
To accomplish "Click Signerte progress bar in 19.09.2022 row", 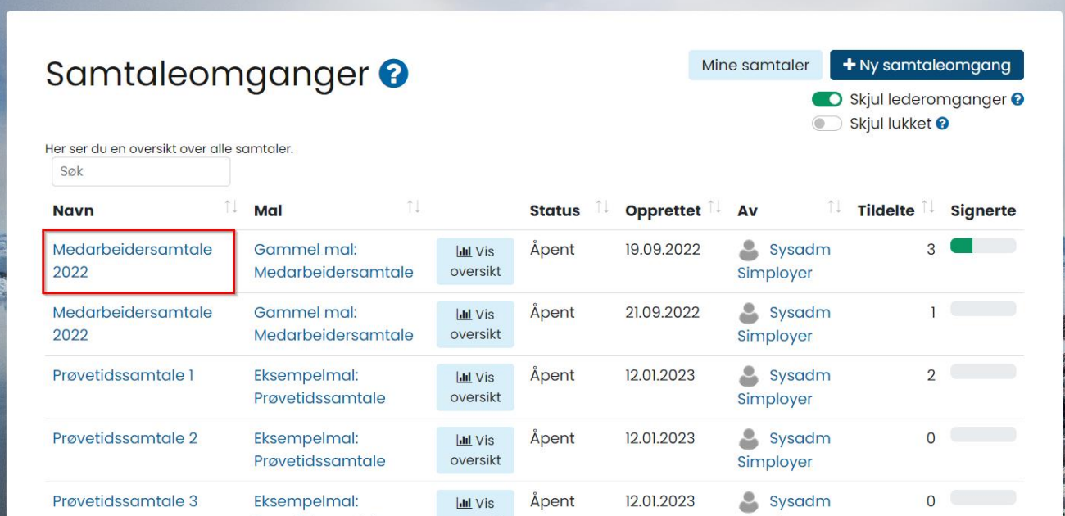I will click(x=983, y=246).
